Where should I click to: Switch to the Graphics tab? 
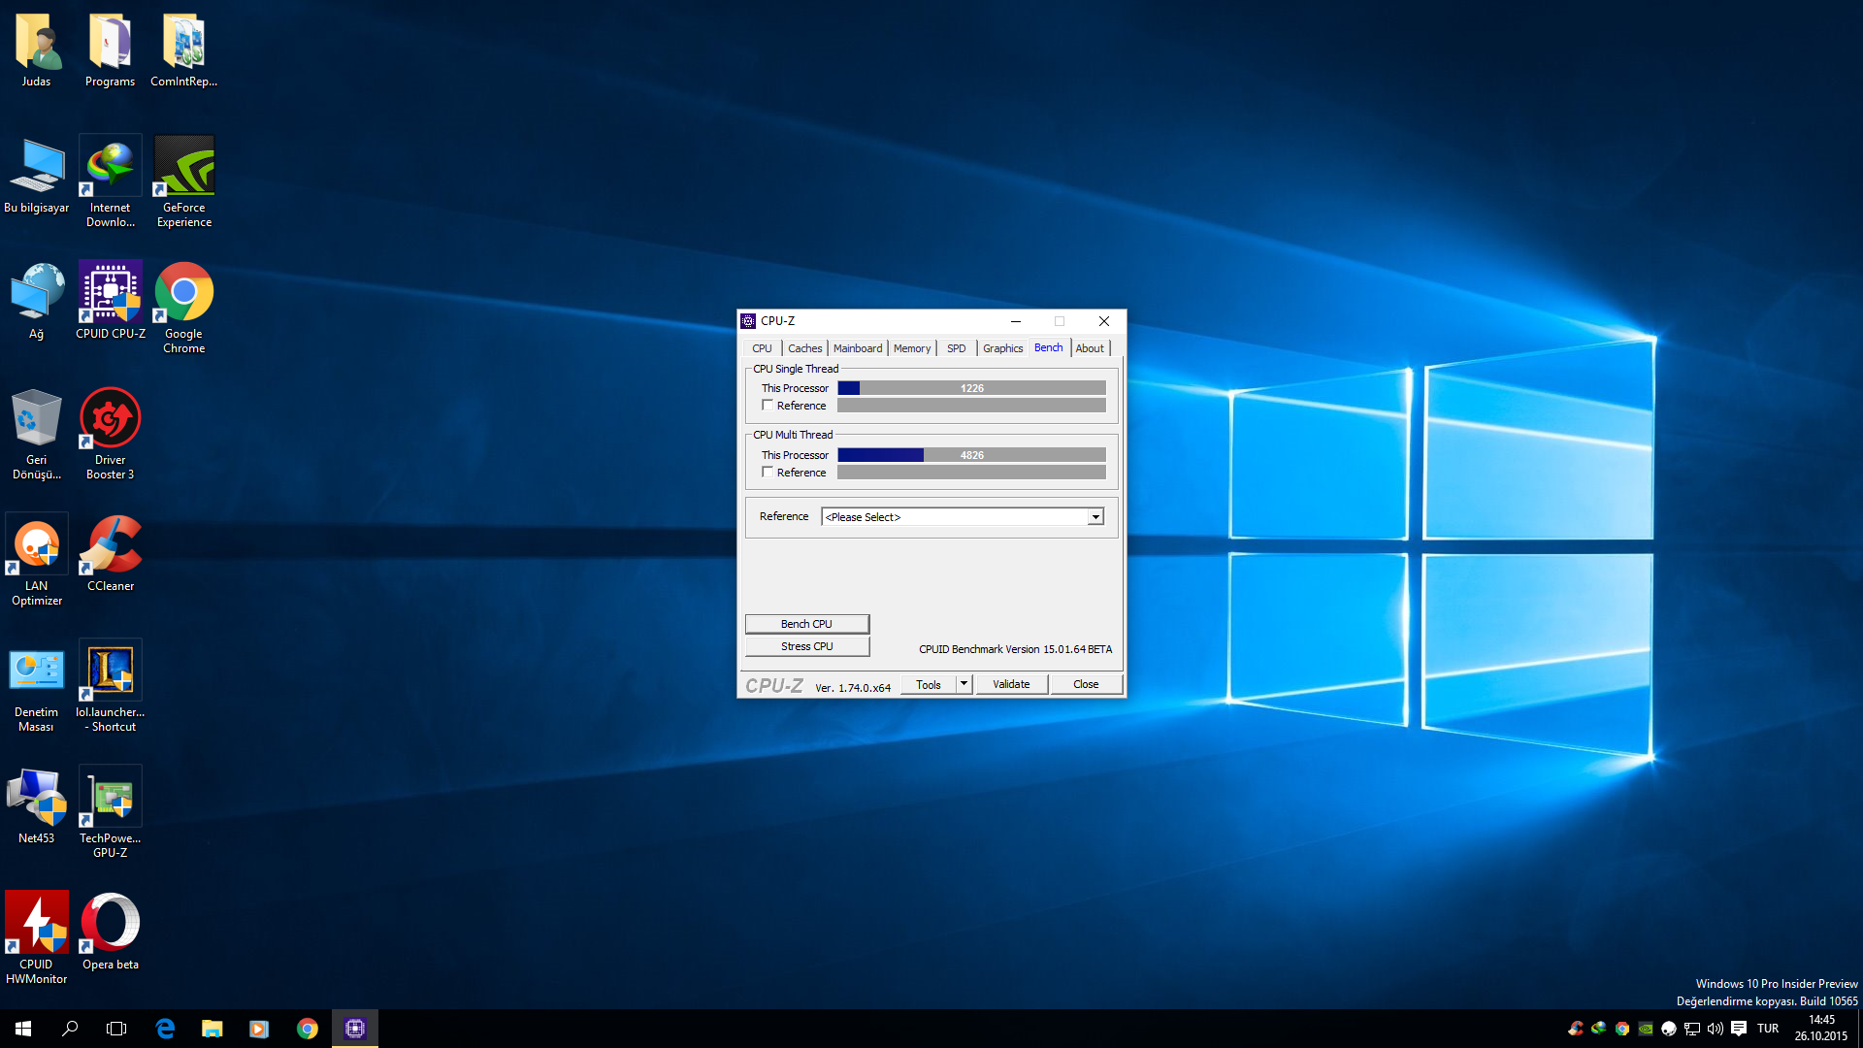coord(1002,348)
